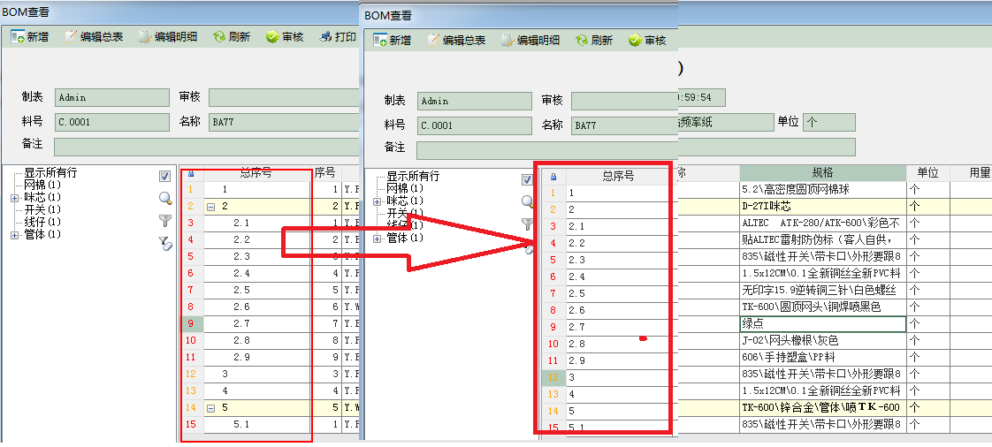Viewport: 992px width, 447px height.
Task: Click 序号 column header in left grid
Action: coord(326,172)
